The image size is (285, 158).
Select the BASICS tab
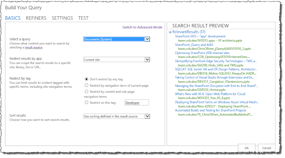(13, 18)
